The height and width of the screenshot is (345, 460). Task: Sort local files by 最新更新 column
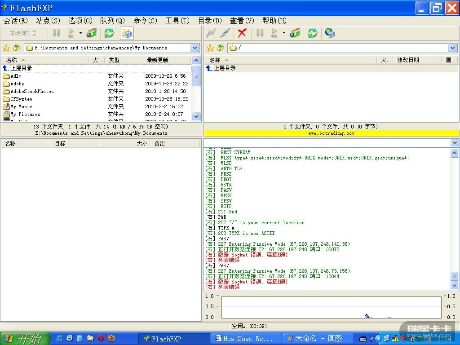[157, 60]
